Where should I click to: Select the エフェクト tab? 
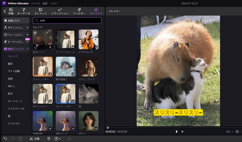click(96, 11)
